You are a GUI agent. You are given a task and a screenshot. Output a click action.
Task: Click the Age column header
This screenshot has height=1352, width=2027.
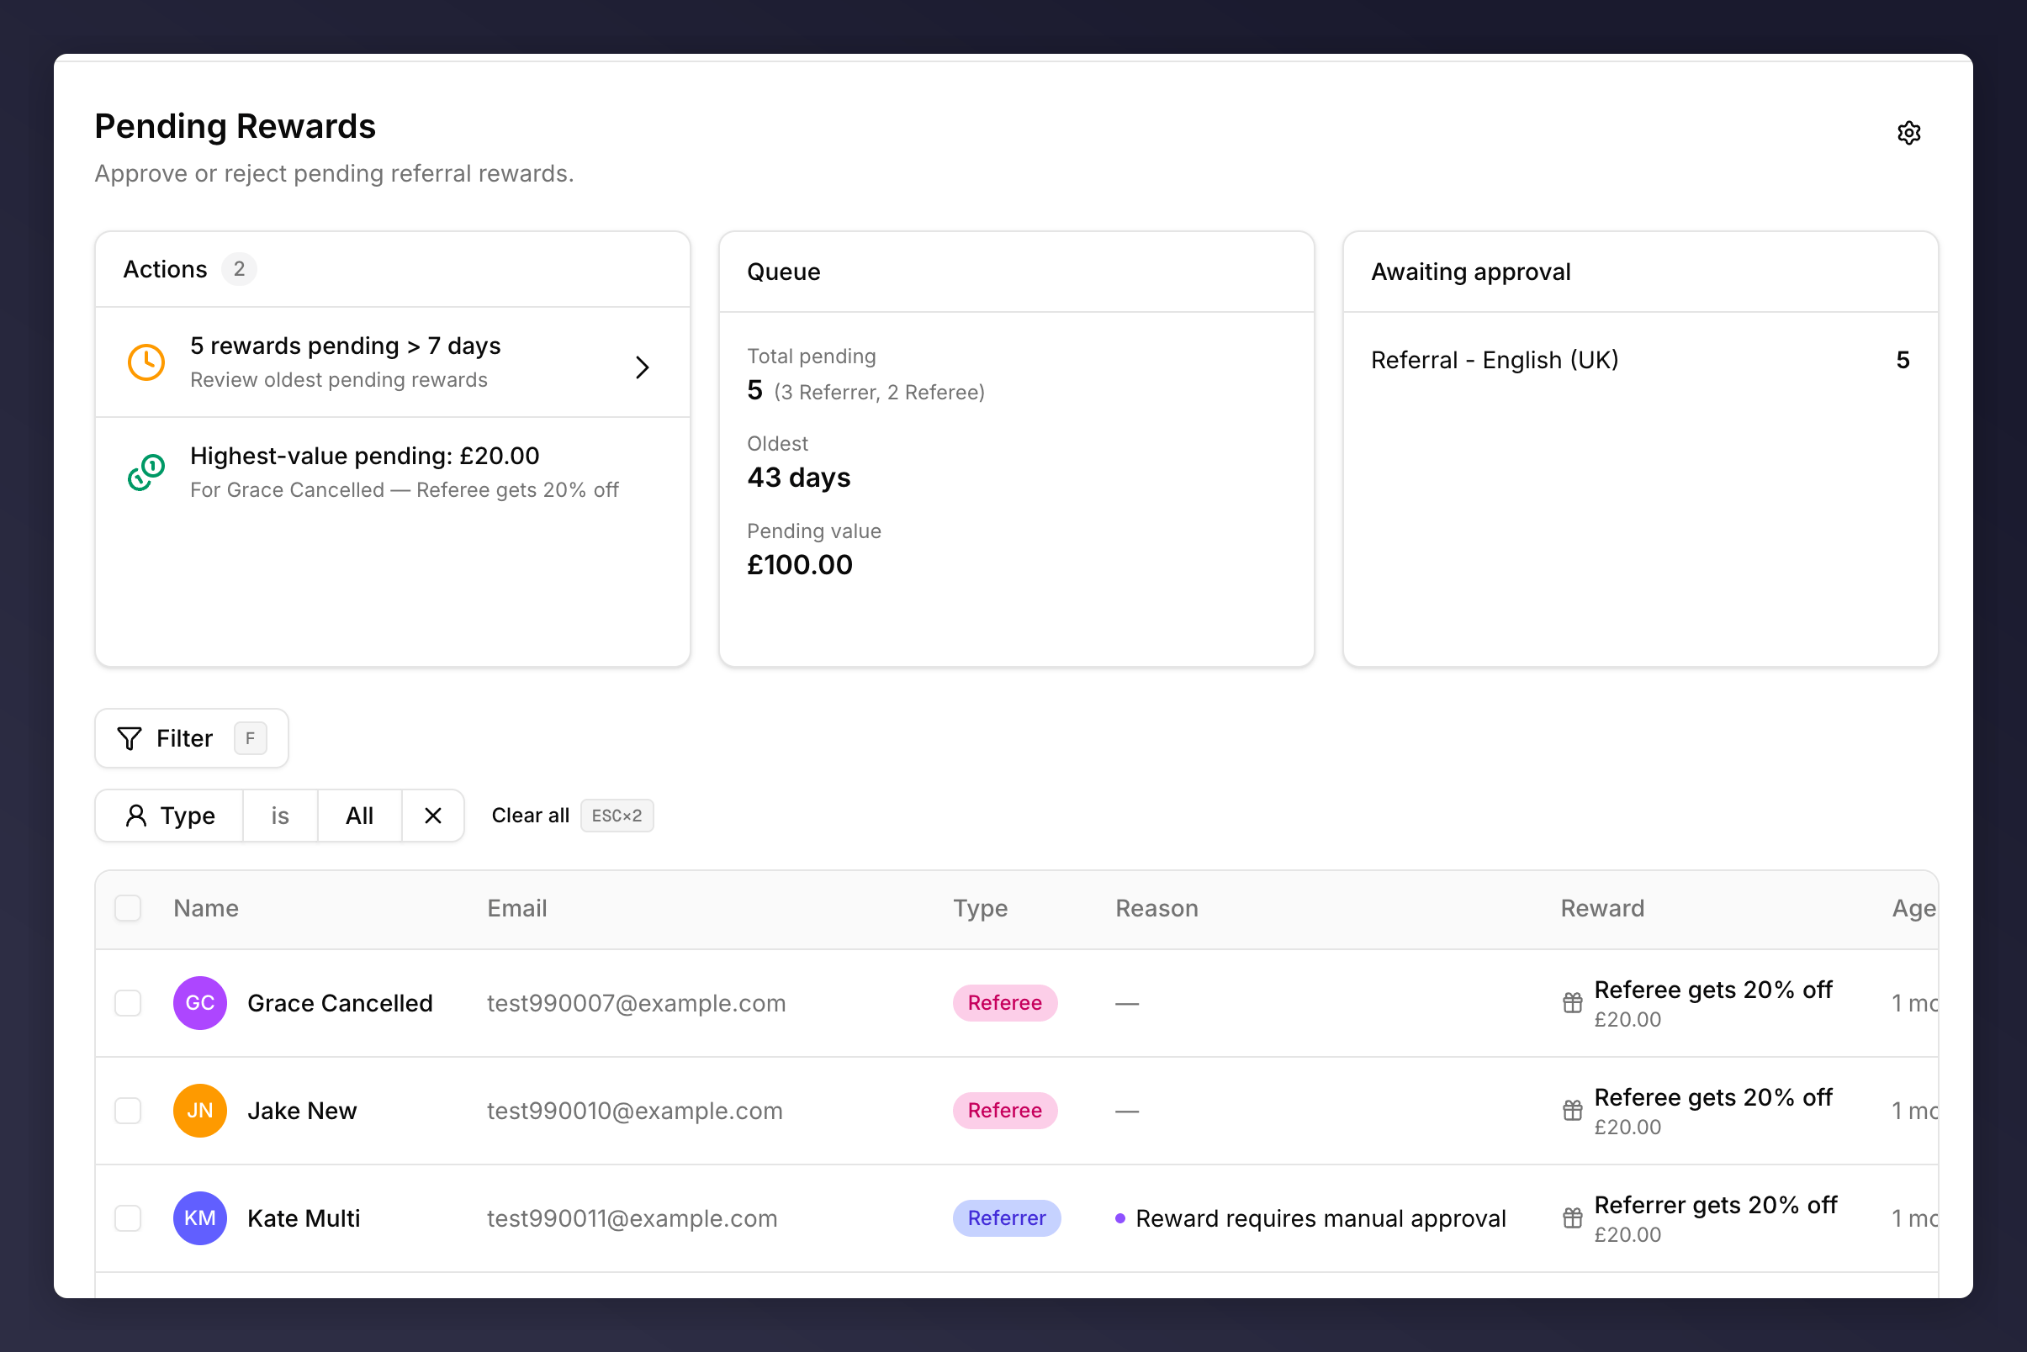point(1914,909)
